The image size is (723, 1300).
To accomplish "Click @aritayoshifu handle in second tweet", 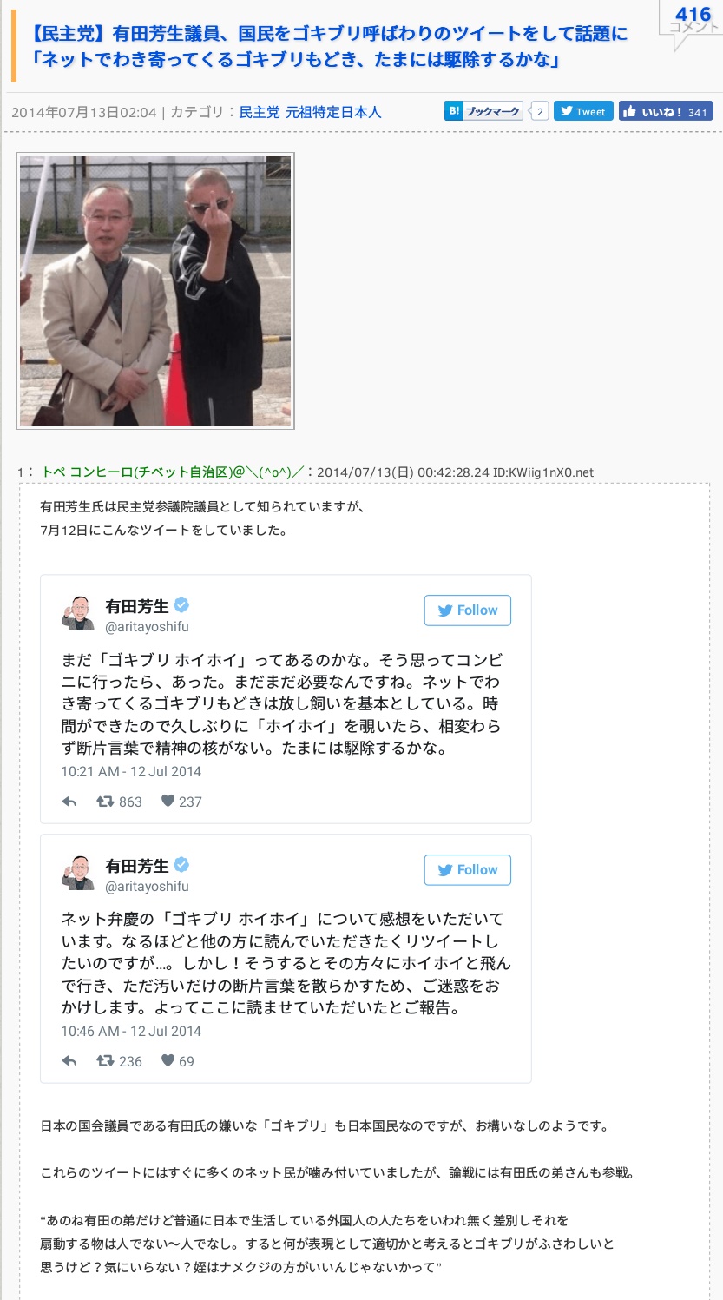I will click(x=147, y=887).
